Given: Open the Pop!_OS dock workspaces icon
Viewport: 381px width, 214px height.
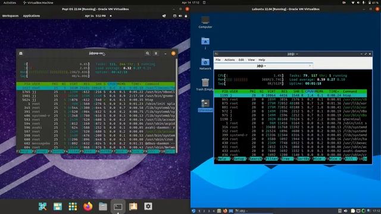Looking at the screenshot, I should tap(58, 206).
